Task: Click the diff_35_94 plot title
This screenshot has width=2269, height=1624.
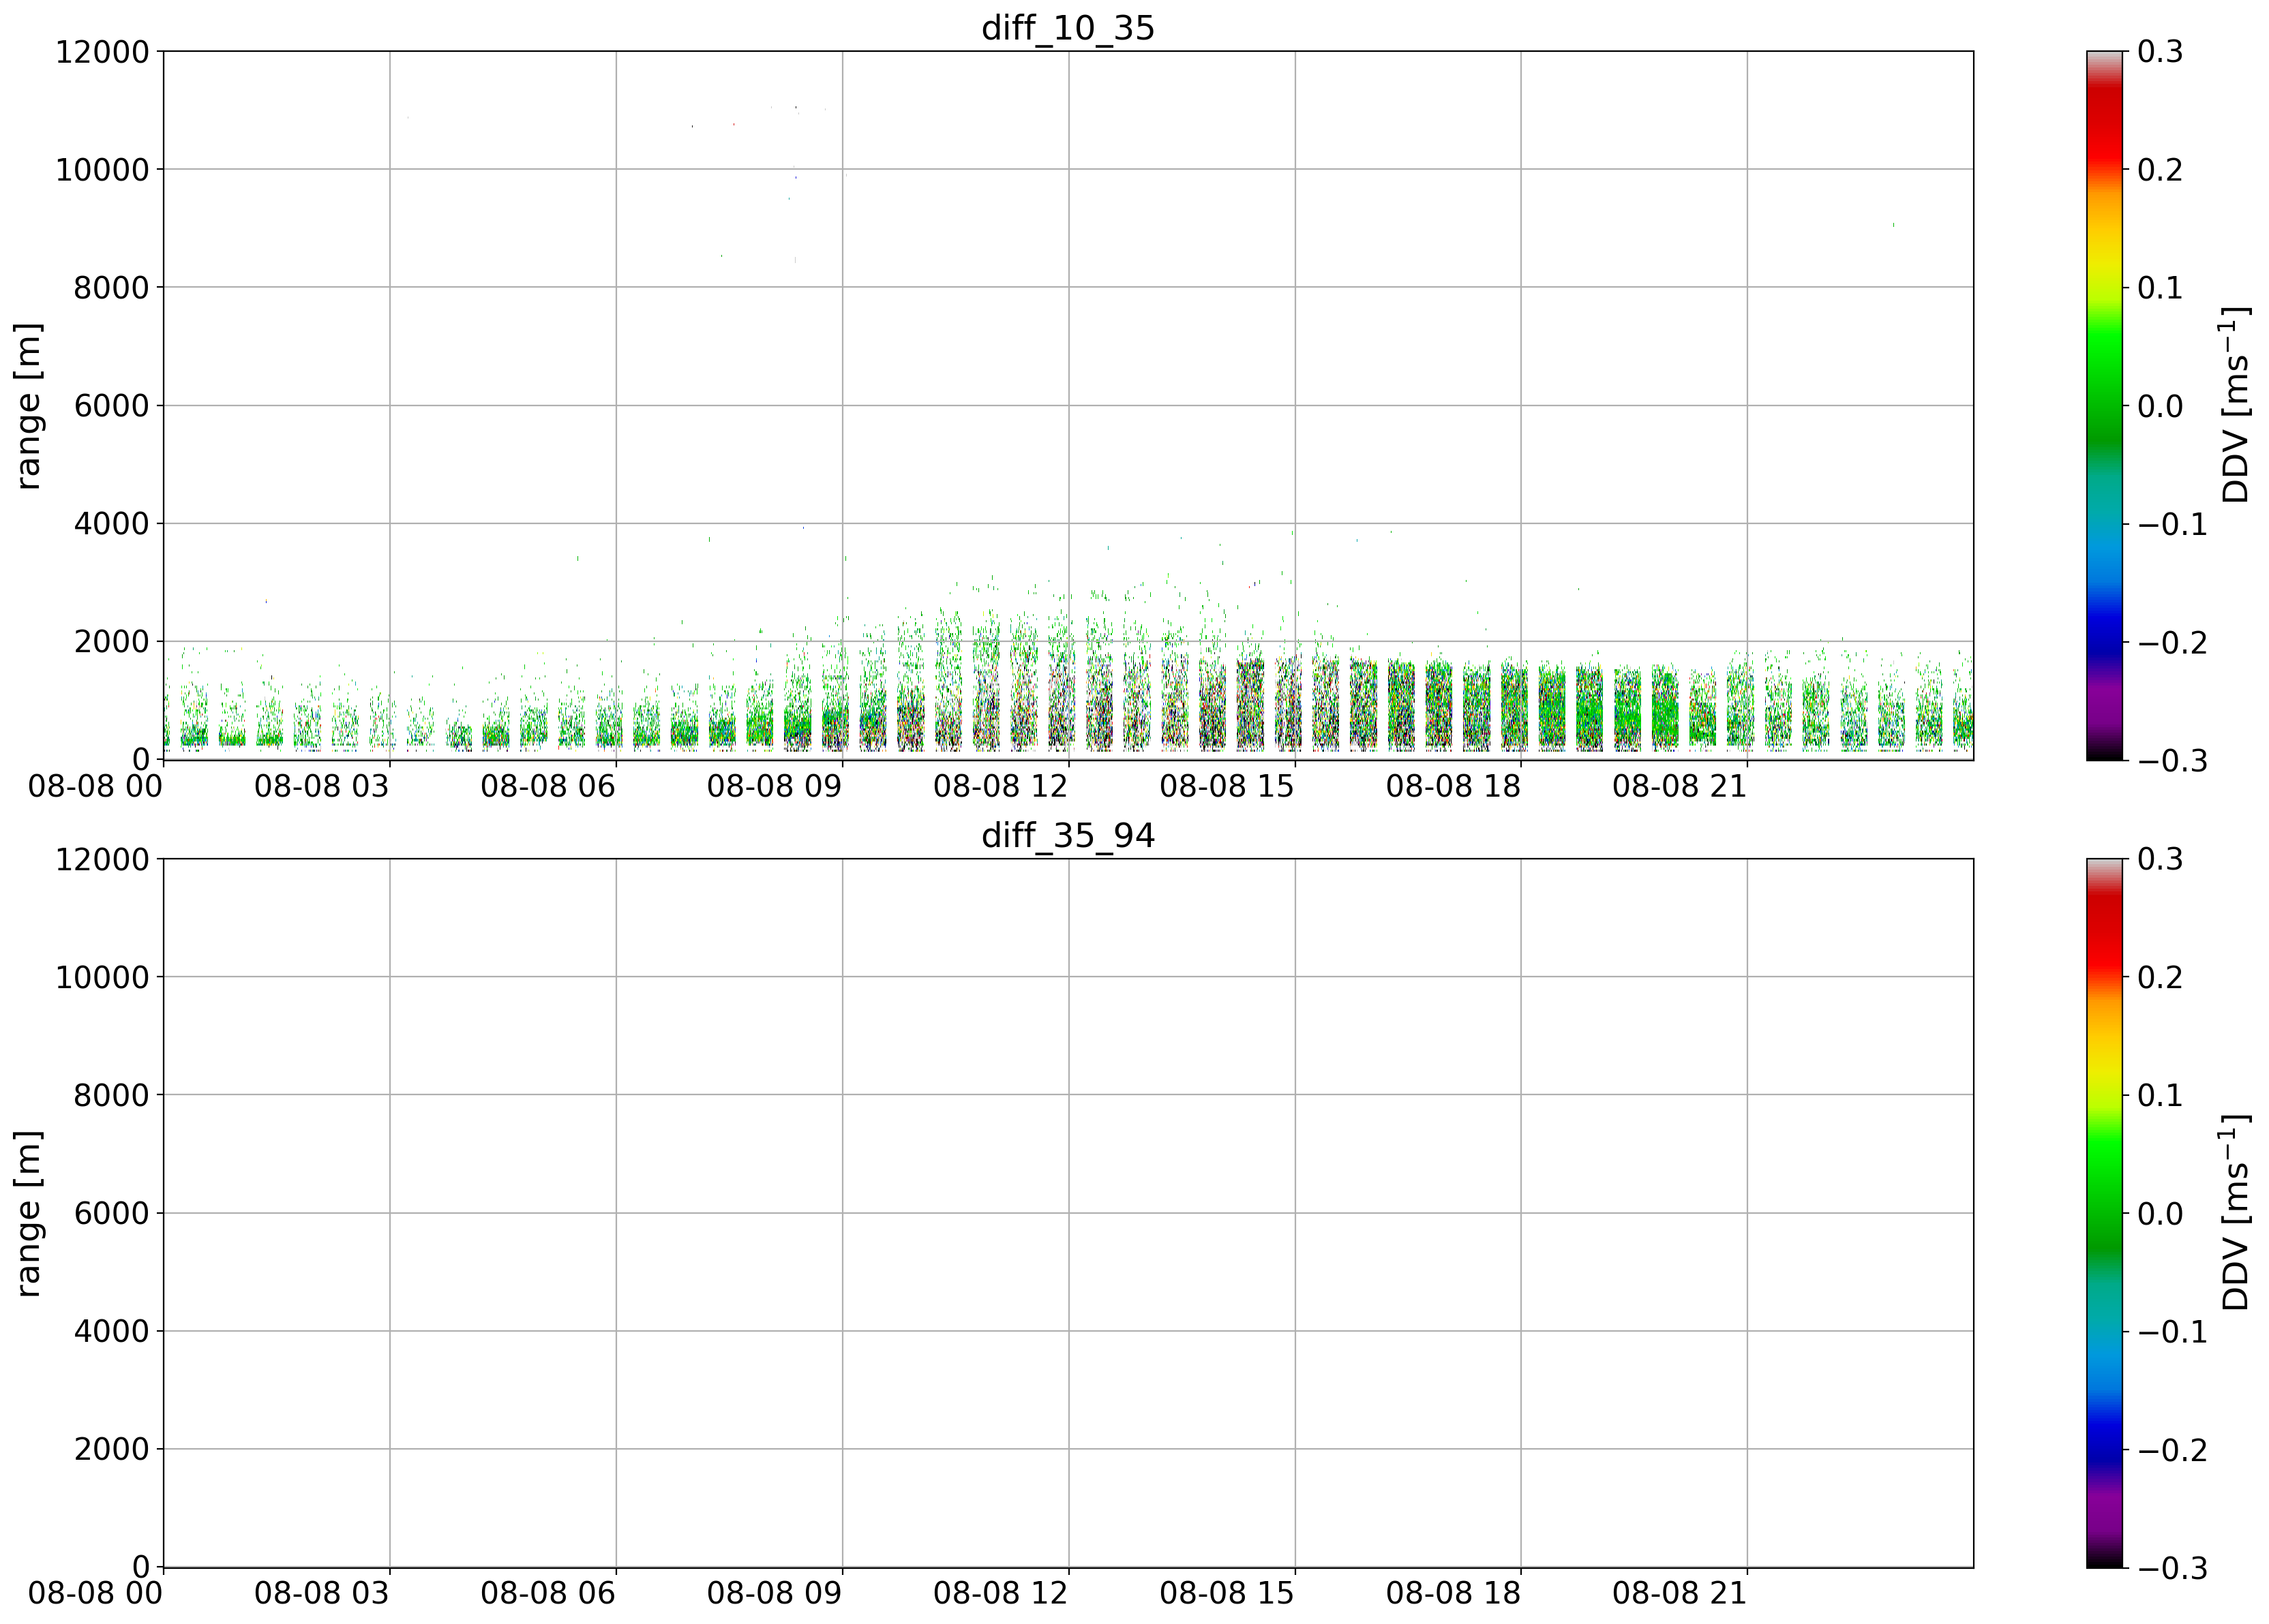Action: (x=1068, y=835)
